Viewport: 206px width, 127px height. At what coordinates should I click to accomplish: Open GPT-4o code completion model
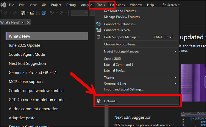pos(37,100)
